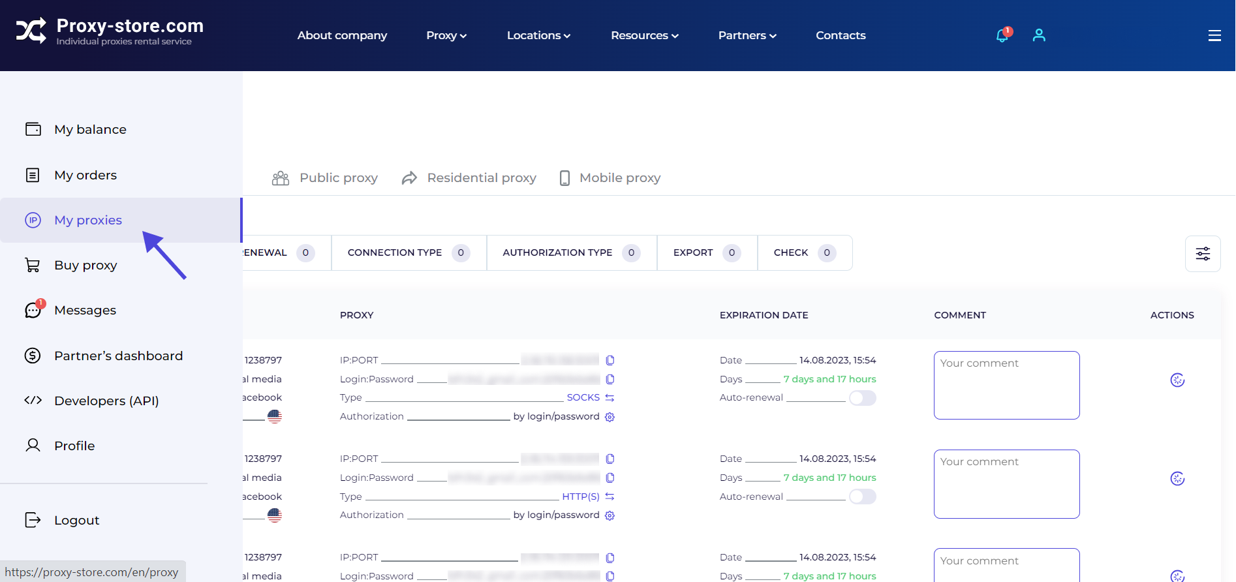The height and width of the screenshot is (582, 1236).
Task: Click the SOCKS type link
Action: coord(583,397)
